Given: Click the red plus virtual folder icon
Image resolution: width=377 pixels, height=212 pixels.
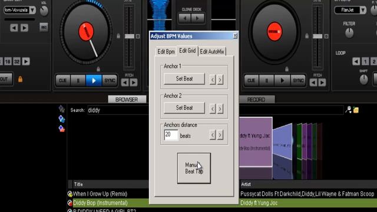Looking at the screenshot, I should click(61, 128).
